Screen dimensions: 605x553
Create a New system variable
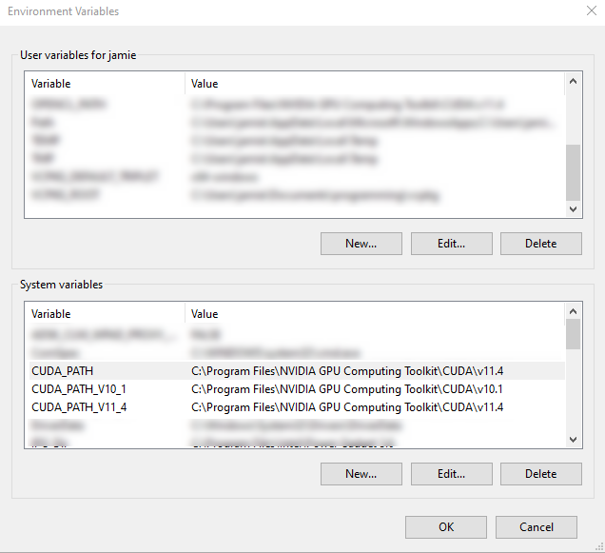[x=361, y=474]
